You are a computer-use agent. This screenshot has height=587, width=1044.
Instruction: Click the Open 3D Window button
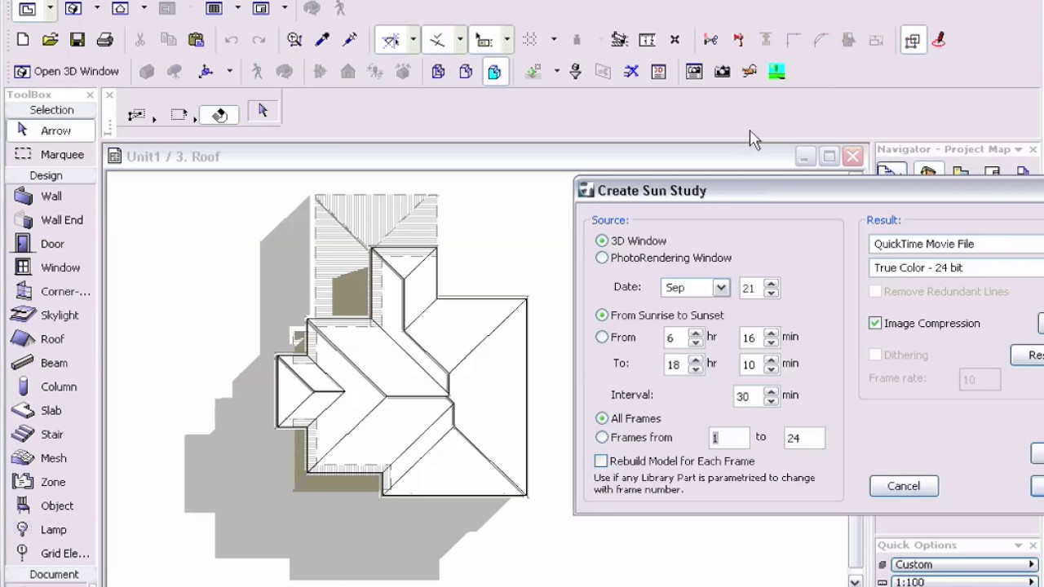(x=66, y=72)
